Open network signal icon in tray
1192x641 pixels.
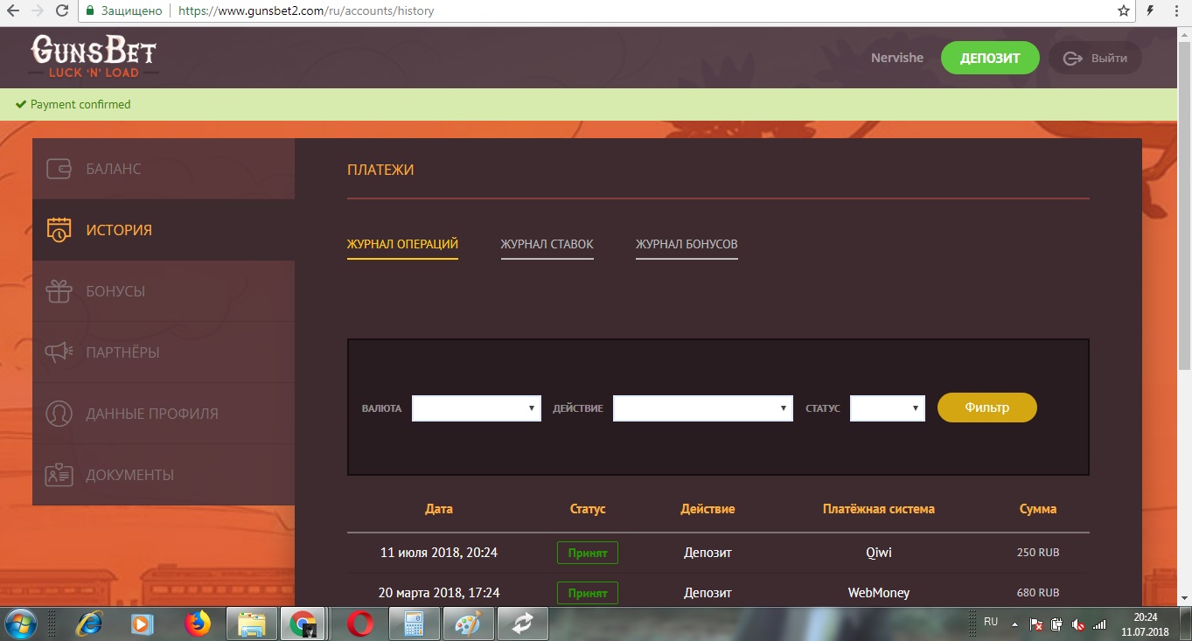tap(1099, 625)
